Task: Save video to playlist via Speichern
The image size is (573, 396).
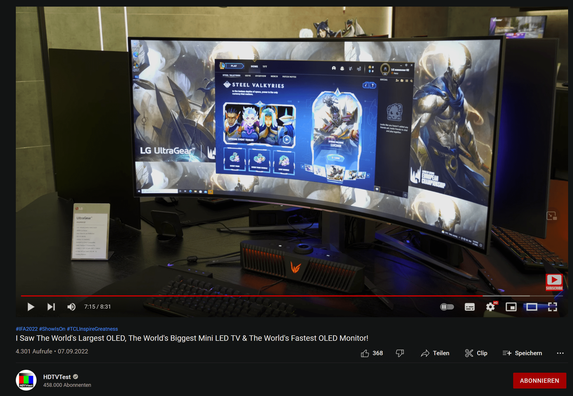Action: (x=522, y=353)
